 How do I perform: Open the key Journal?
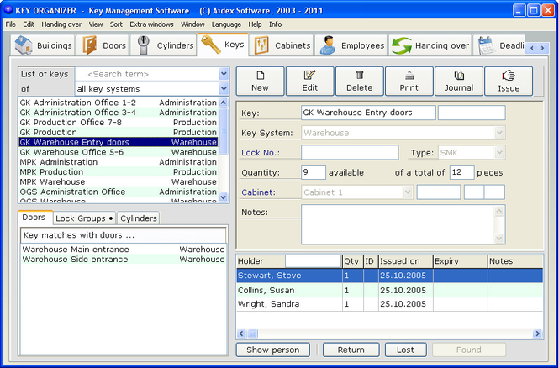(459, 81)
